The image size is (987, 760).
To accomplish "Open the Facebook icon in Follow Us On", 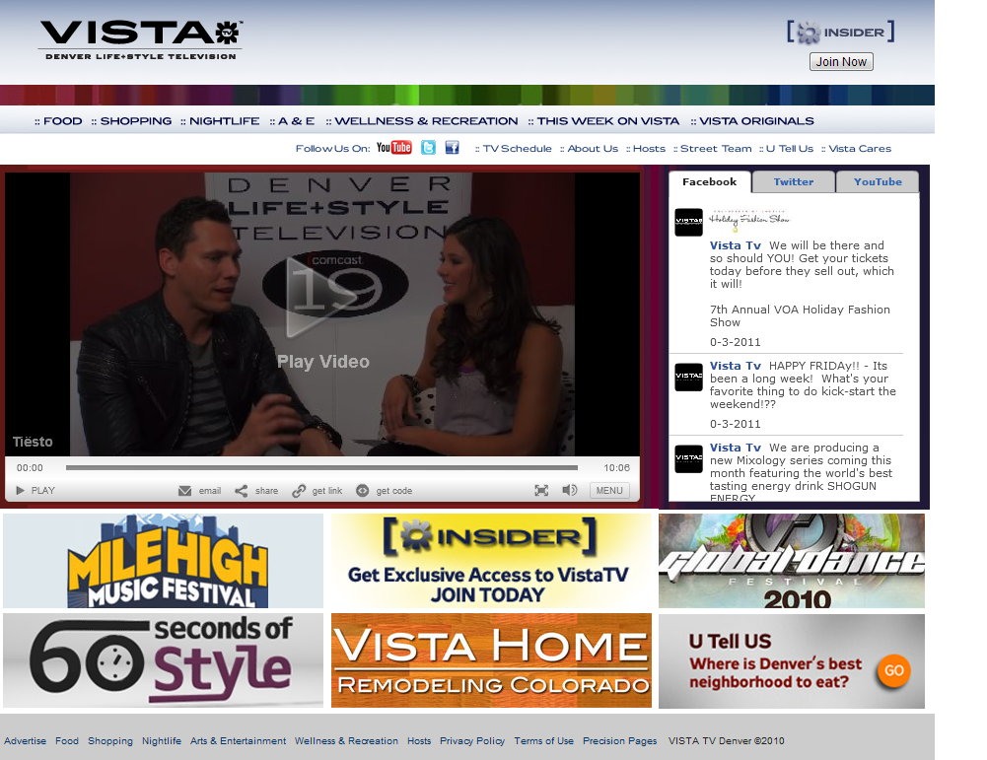I will (x=452, y=148).
